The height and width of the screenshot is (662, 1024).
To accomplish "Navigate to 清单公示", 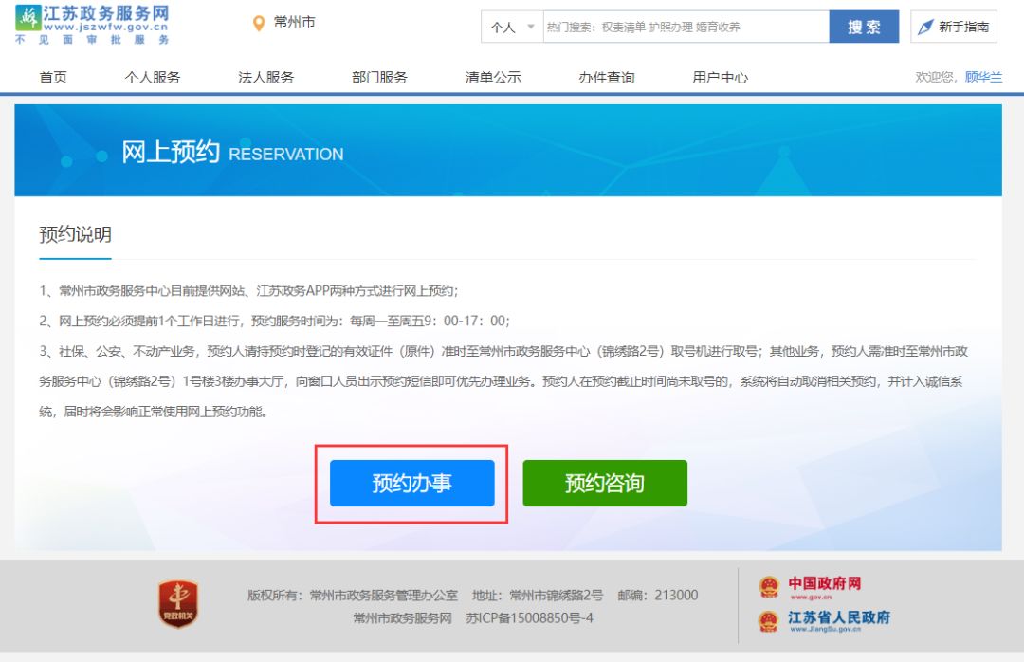I will click(493, 77).
